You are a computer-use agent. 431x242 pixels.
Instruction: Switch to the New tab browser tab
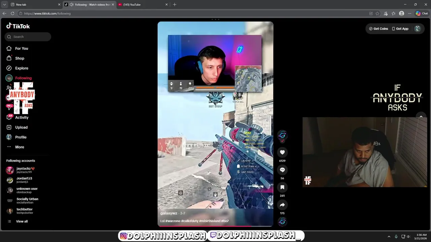tap(35, 4)
